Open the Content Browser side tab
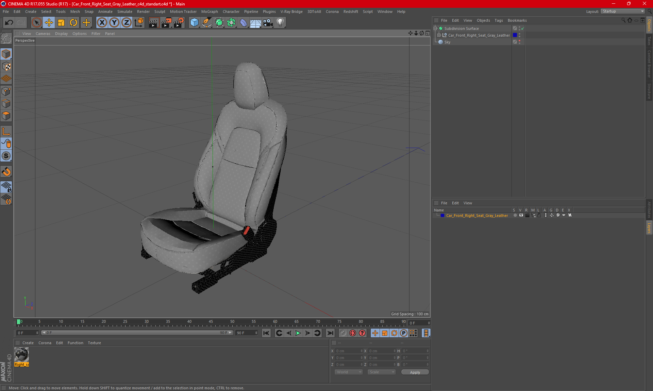 coord(649,64)
